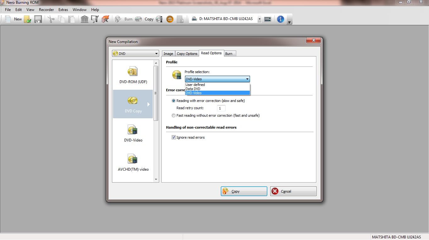Enable Reading with error correction option

(x=174, y=101)
